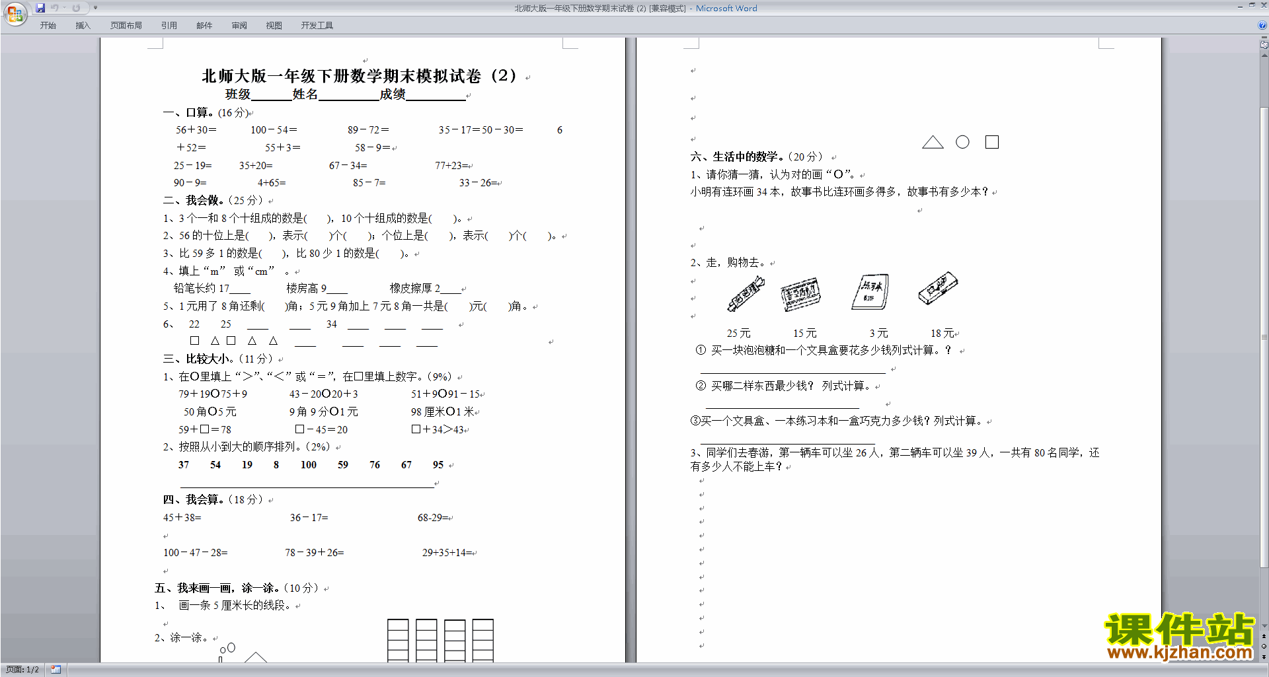Switch to the 审阅 tab
Viewport: 1269px width, 677px height.
pos(239,26)
